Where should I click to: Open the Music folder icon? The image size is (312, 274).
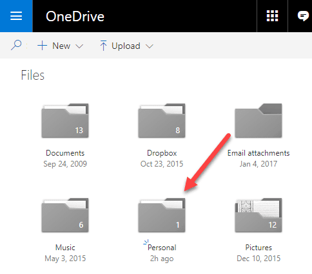(65, 215)
